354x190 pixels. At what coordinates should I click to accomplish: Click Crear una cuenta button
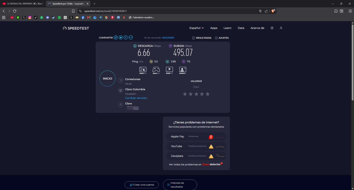[x=142, y=185]
